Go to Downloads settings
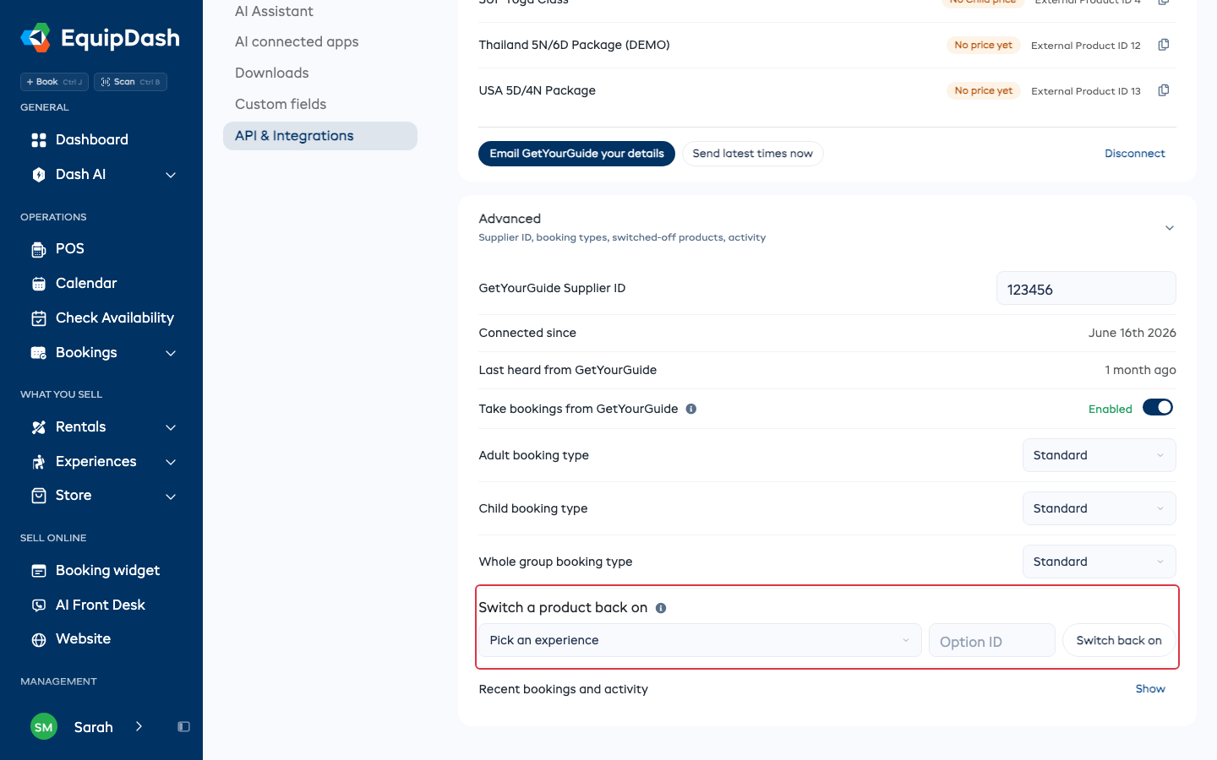The height and width of the screenshot is (760, 1217). click(272, 73)
